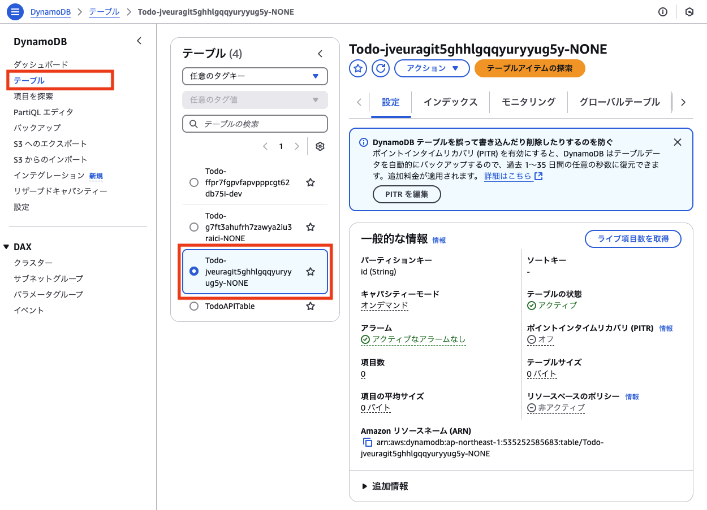Open テーブル in the sidebar
The height and width of the screenshot is (510, 707).
(29, 80)
